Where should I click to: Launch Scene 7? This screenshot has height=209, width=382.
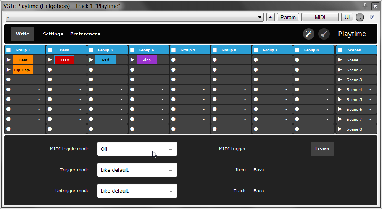coord(340,119)
